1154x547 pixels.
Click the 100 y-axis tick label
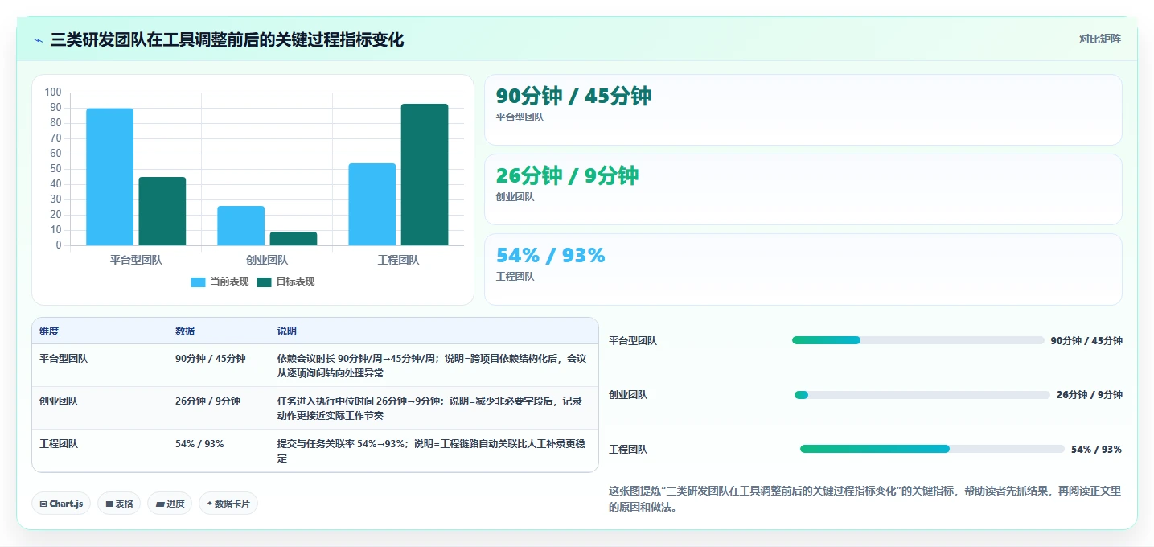(x=54, y=93)
